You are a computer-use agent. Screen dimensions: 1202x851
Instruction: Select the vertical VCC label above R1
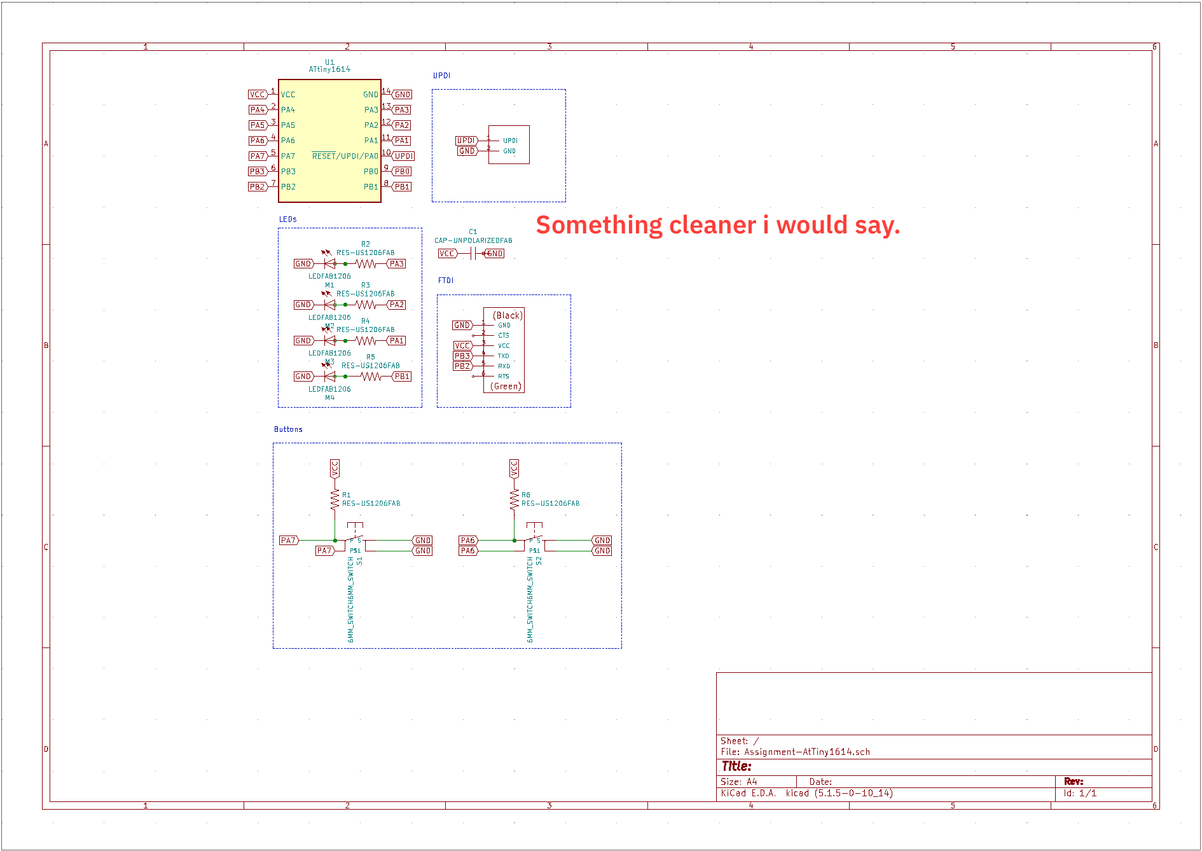pyautogui.click(x=335, y=469)
